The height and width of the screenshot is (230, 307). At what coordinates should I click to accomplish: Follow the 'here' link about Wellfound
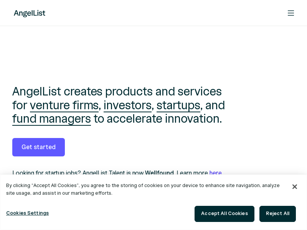point(215,172)
